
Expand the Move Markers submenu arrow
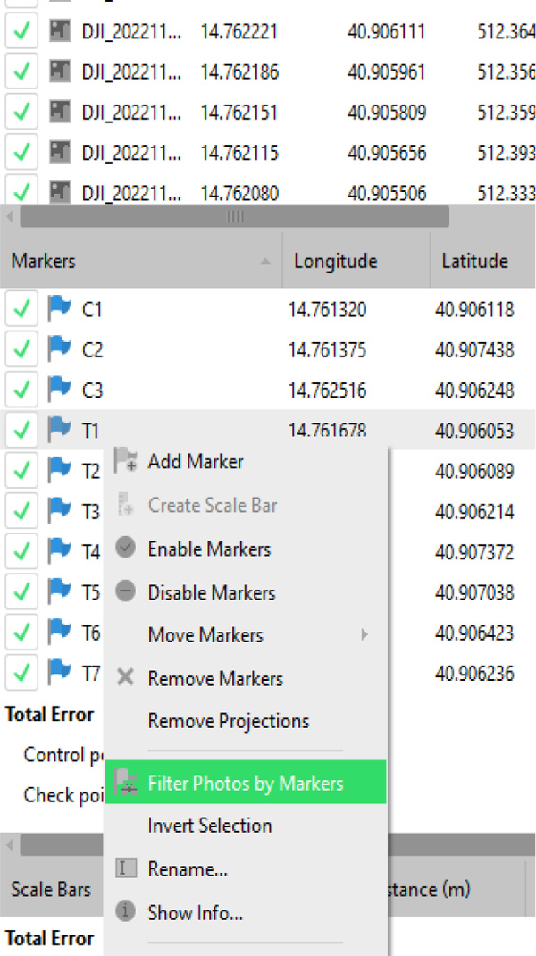[x=364, y=635]
